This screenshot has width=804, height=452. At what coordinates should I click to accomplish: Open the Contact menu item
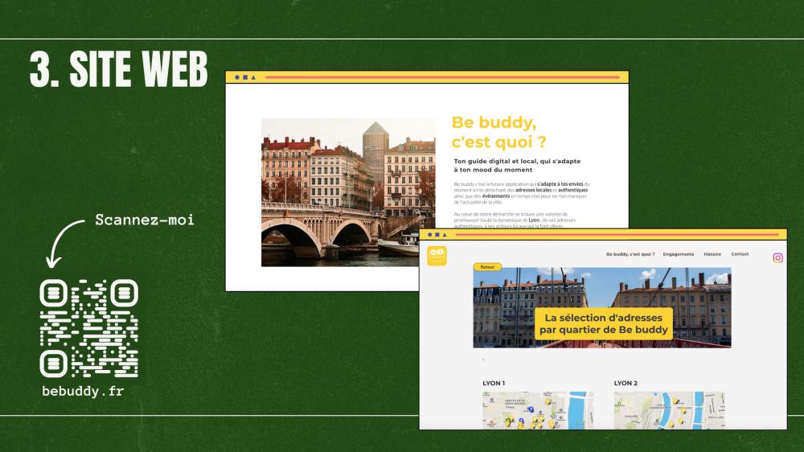(x=740, y=254)
